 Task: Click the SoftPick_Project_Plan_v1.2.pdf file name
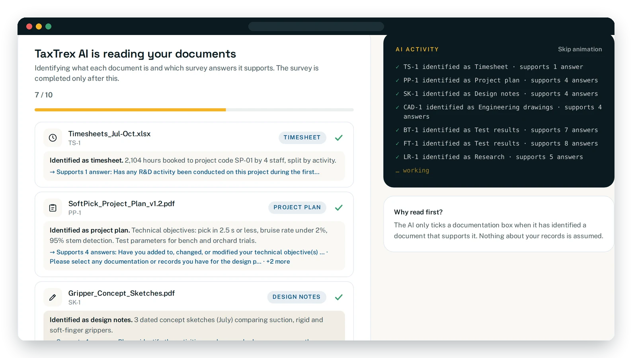tap(121, 204)
